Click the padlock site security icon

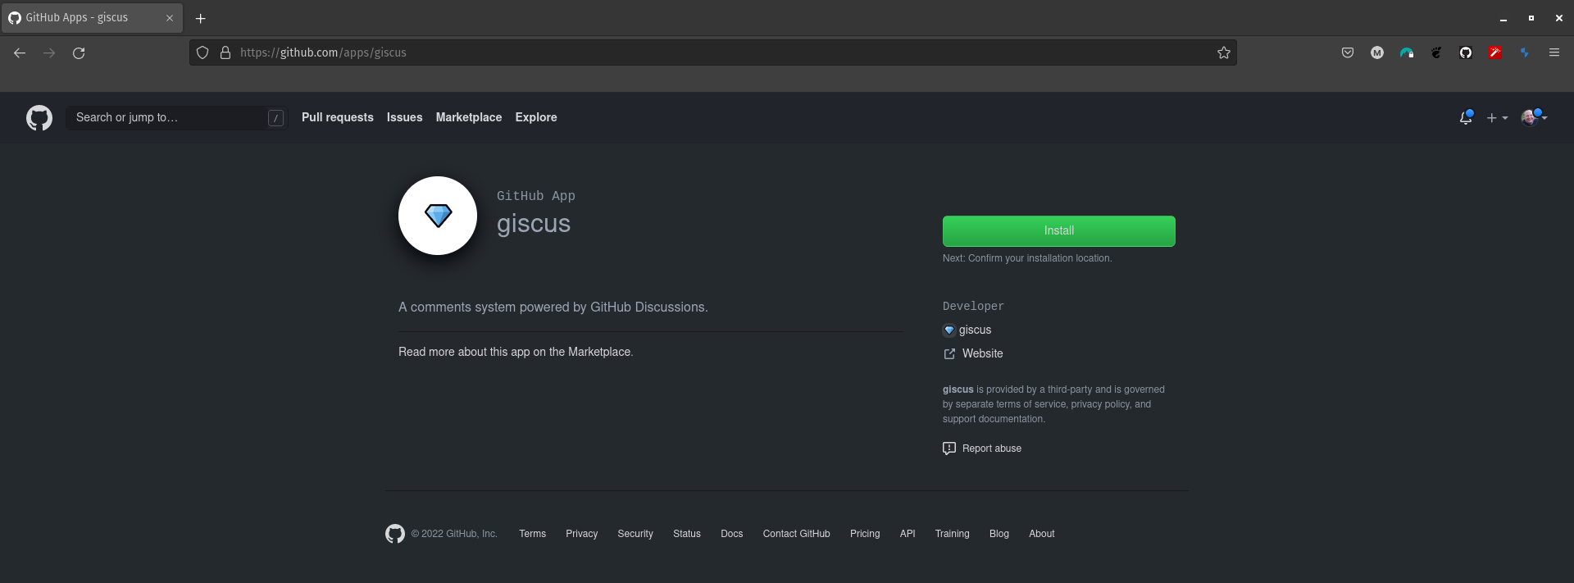(x=225, y=52)
